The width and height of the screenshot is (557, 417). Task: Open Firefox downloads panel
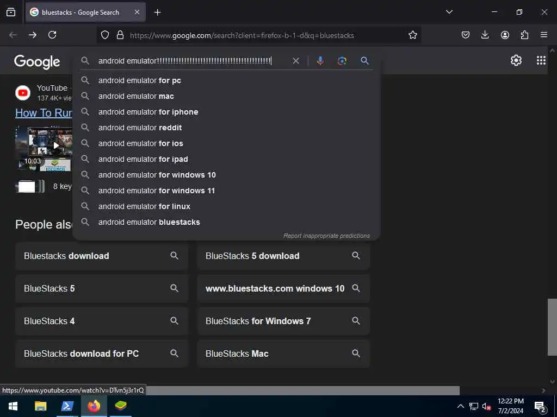tap(485, 35)
